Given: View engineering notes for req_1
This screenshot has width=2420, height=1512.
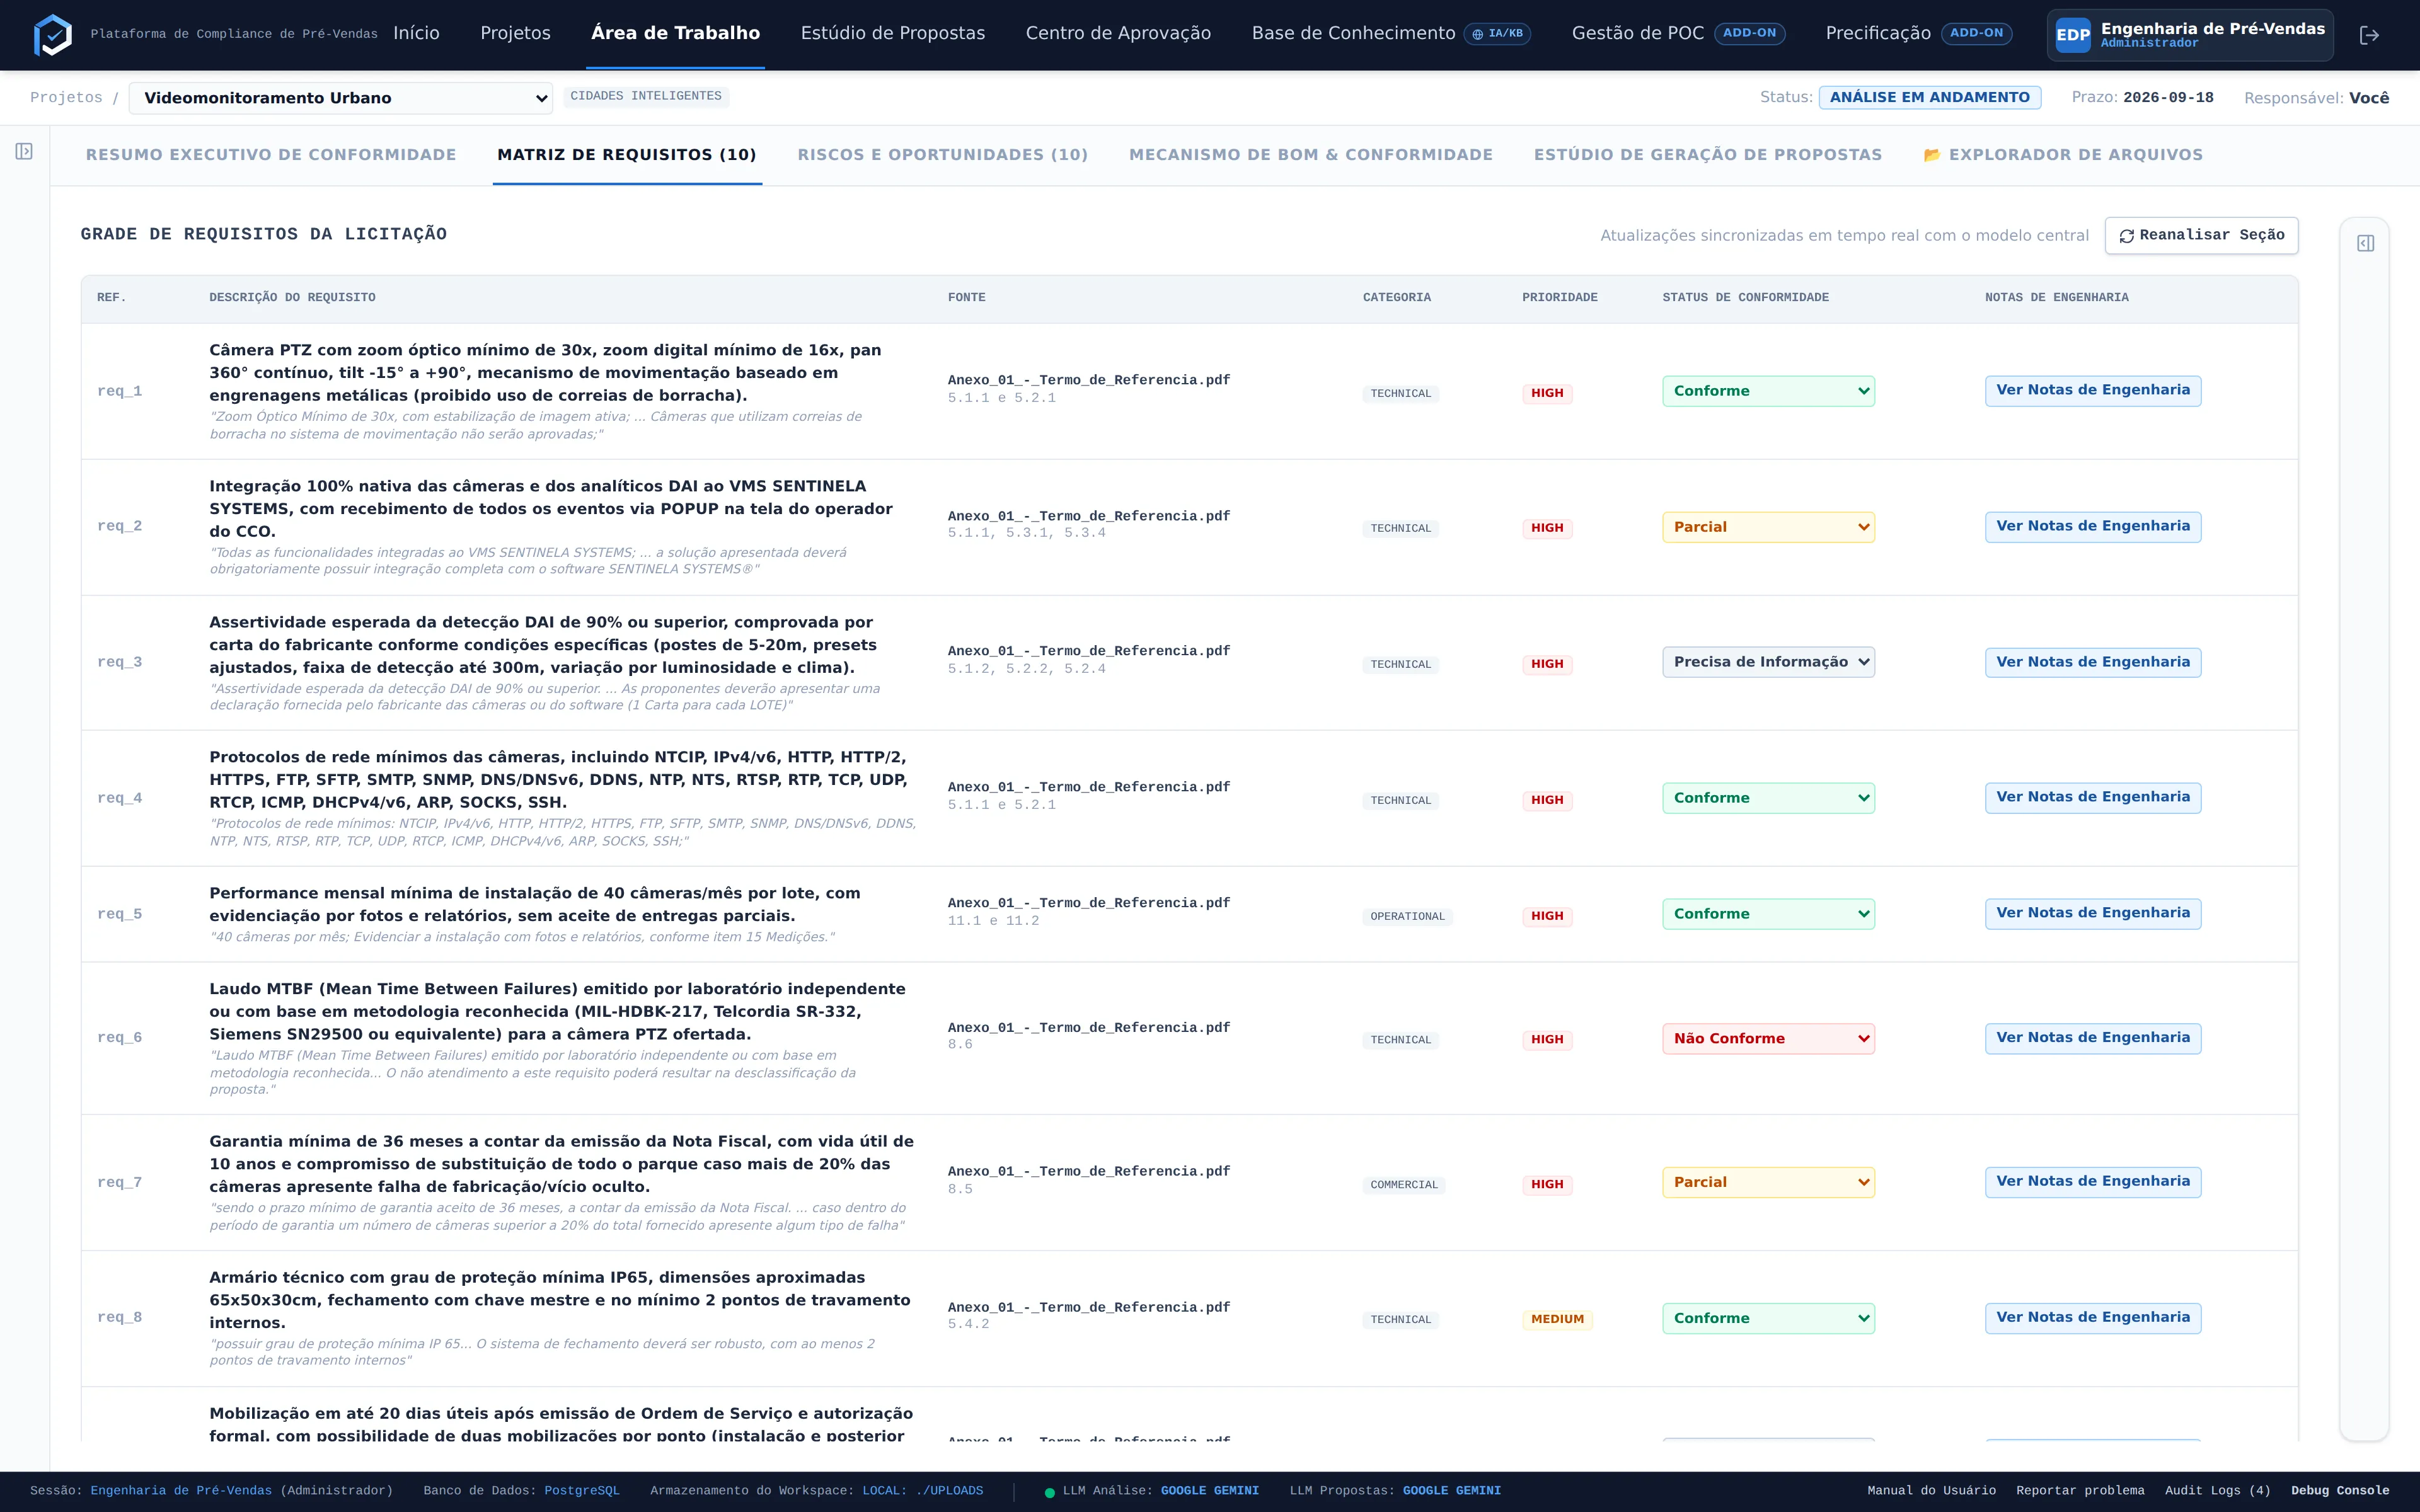Looking at the screenshot, I should point(2093,390).
